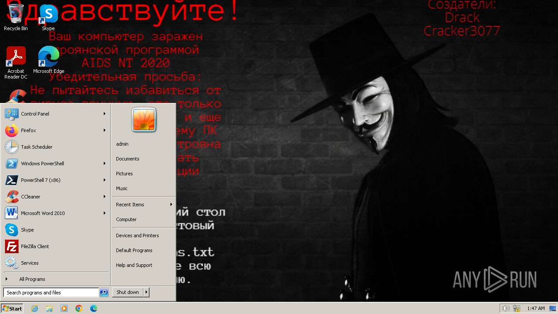Viewport: 558px width, 314px height.
Task: Click in Search programs and files box
Action: 51,293
